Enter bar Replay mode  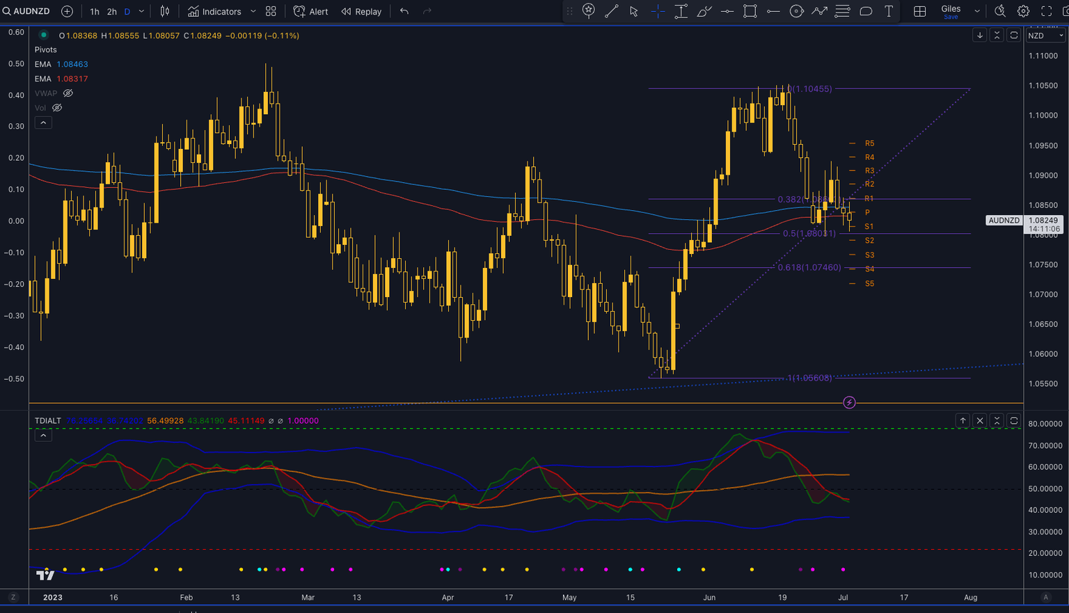pos(361,11)
